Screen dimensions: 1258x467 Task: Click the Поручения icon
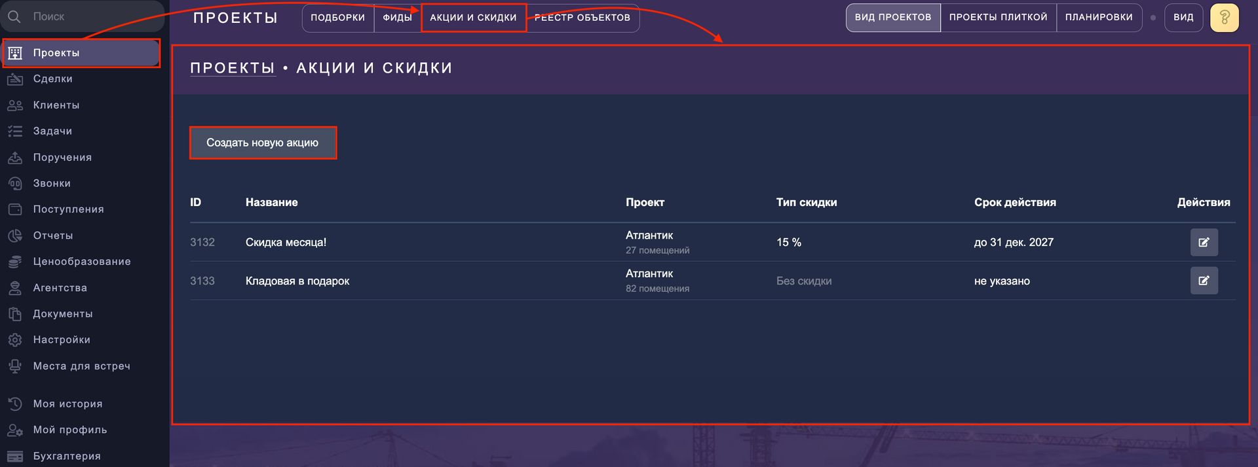tap(15, 158)
